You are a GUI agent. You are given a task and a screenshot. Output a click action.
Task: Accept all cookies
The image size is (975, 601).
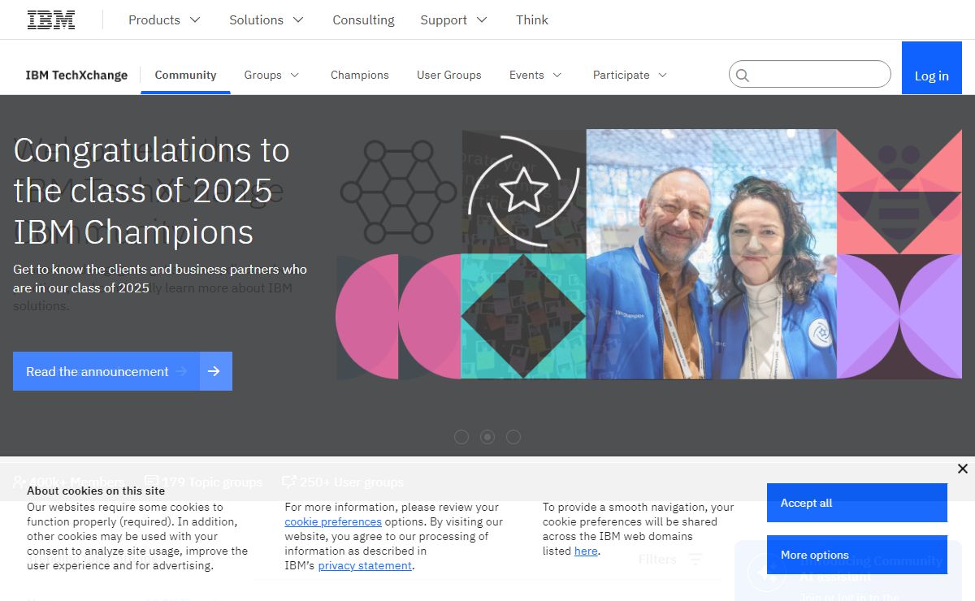click(x=857, y=503)
